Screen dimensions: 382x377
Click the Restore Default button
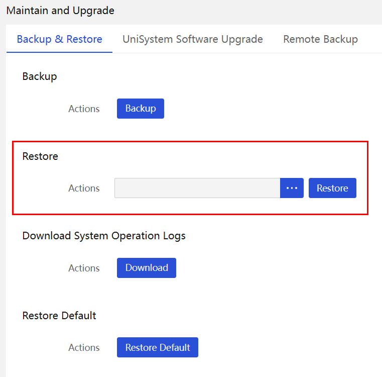coord(158,347)
